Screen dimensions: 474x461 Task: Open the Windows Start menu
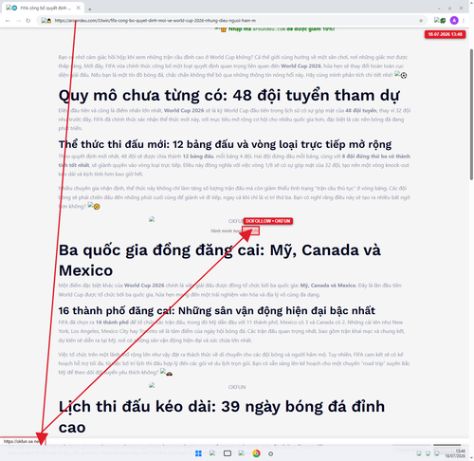pyautogui.click(x=198, y=453)
